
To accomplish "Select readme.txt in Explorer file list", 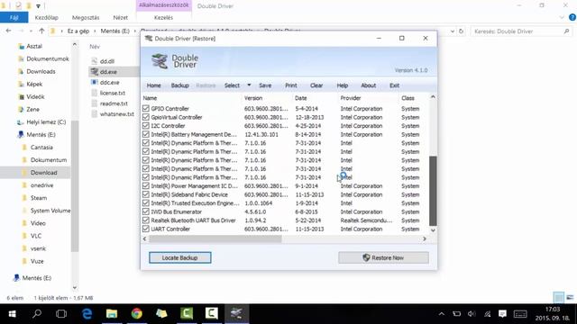I will 114,103.
